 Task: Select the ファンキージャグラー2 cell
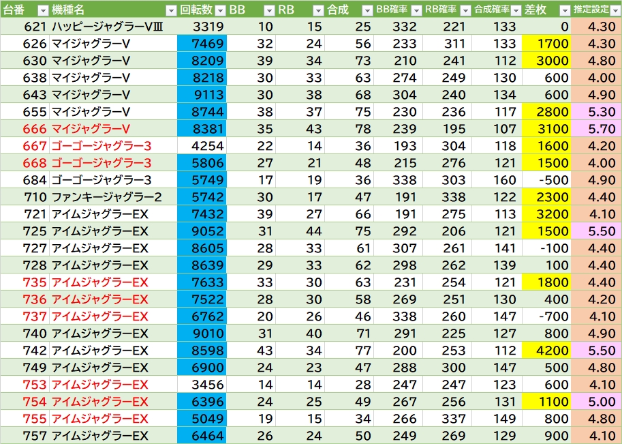pyautogui.click(x=112, y=197)
